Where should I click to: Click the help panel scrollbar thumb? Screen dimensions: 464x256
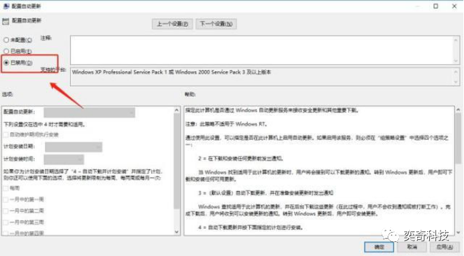[458, 138]
